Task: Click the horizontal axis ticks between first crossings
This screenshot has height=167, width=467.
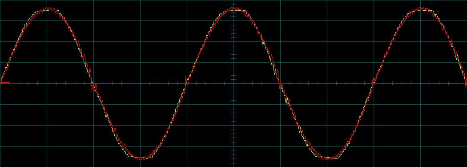Action: (x=140, y=84)
